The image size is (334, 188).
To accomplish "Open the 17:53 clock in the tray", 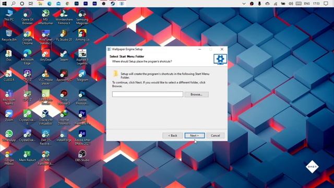I will pyautogui.click(x=316, y=4).
